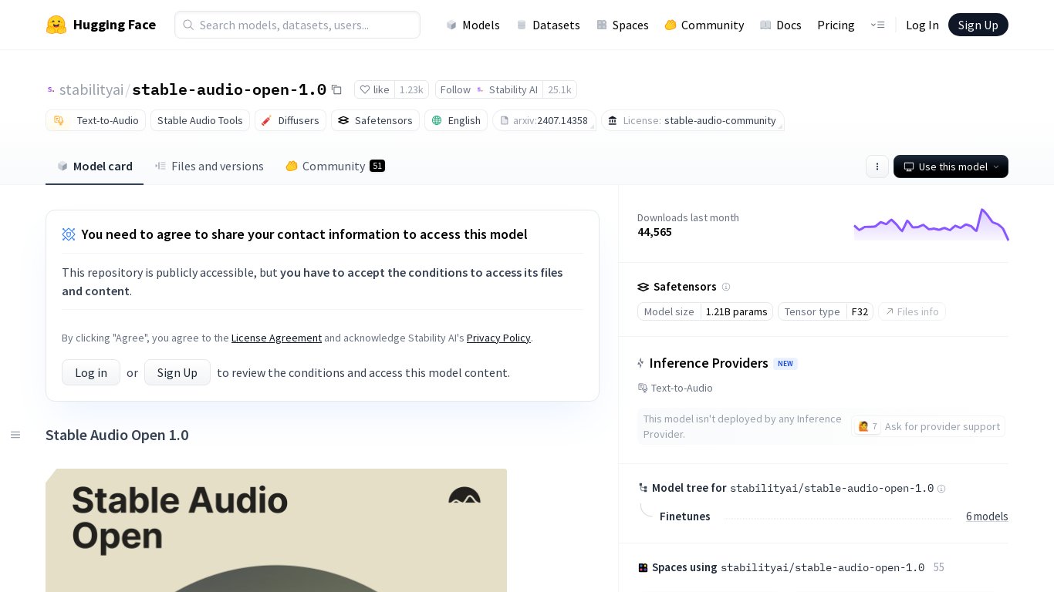
Task: Open the Files info link
Action: pos(912,311)
